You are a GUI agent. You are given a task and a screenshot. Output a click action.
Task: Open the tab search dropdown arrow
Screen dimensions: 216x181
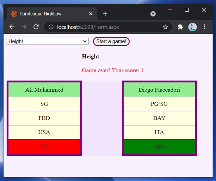point(153,14)
